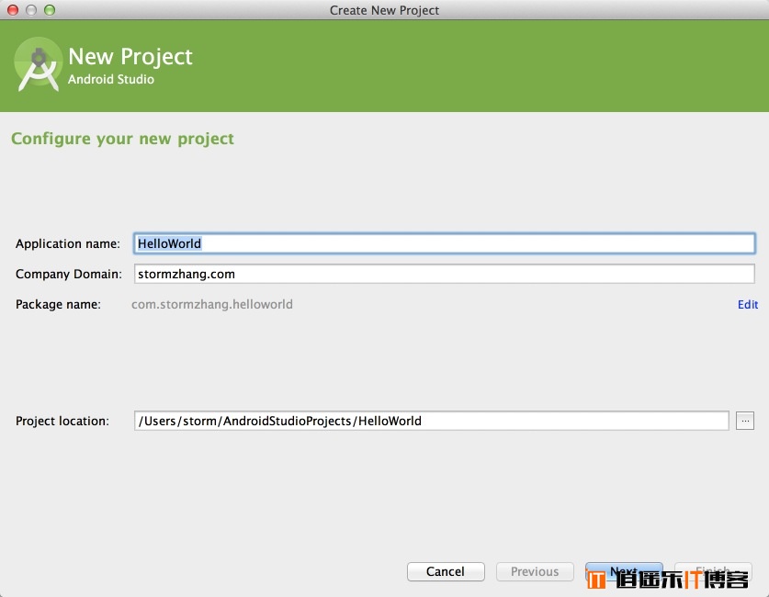Click the 'Application name:' label

click(68, 243)
